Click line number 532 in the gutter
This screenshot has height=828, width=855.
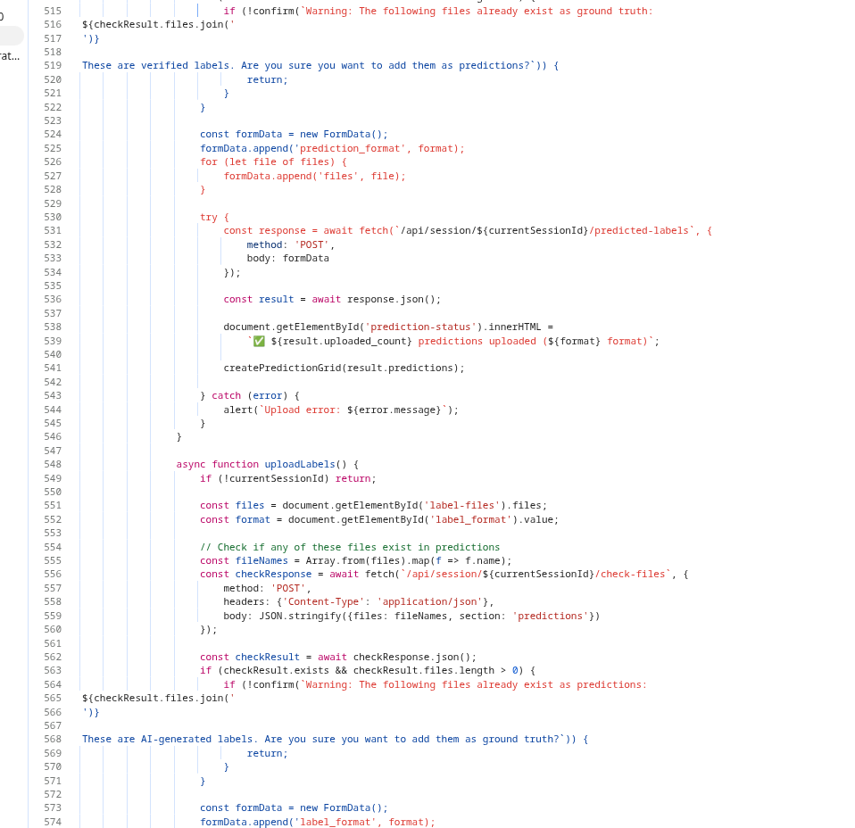point(53,244)
